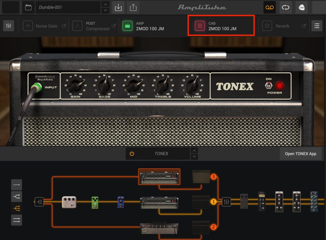Click the Noise Gate pedal icon
The height and width of the screenshot is (240, 326).
tap(28, 26)
